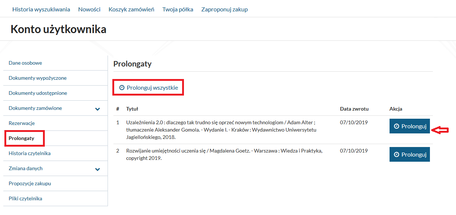Click the clock icon in Prolonguj wszystkie

click(122, 88)
